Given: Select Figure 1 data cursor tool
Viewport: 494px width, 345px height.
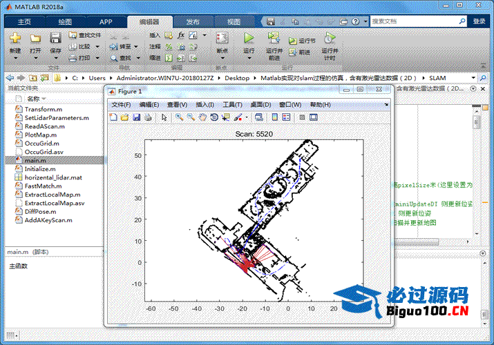Looking at the screenshot, I should 225,117.
